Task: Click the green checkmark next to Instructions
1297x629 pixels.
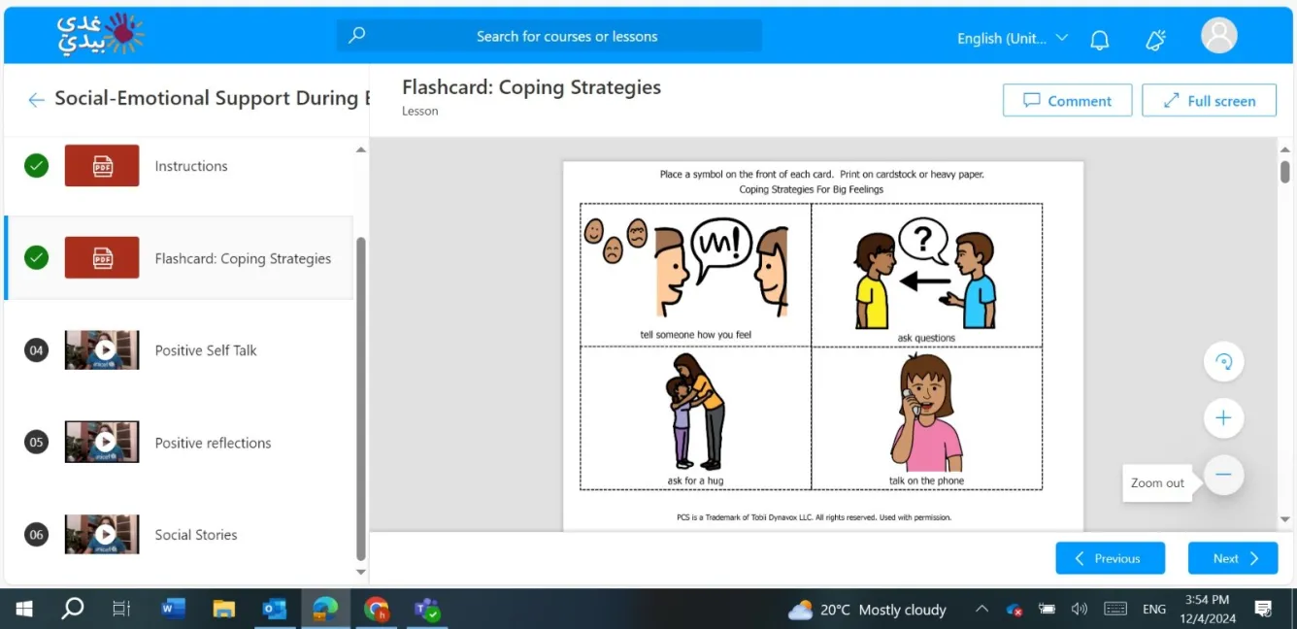Action: (x=36, y=166)
